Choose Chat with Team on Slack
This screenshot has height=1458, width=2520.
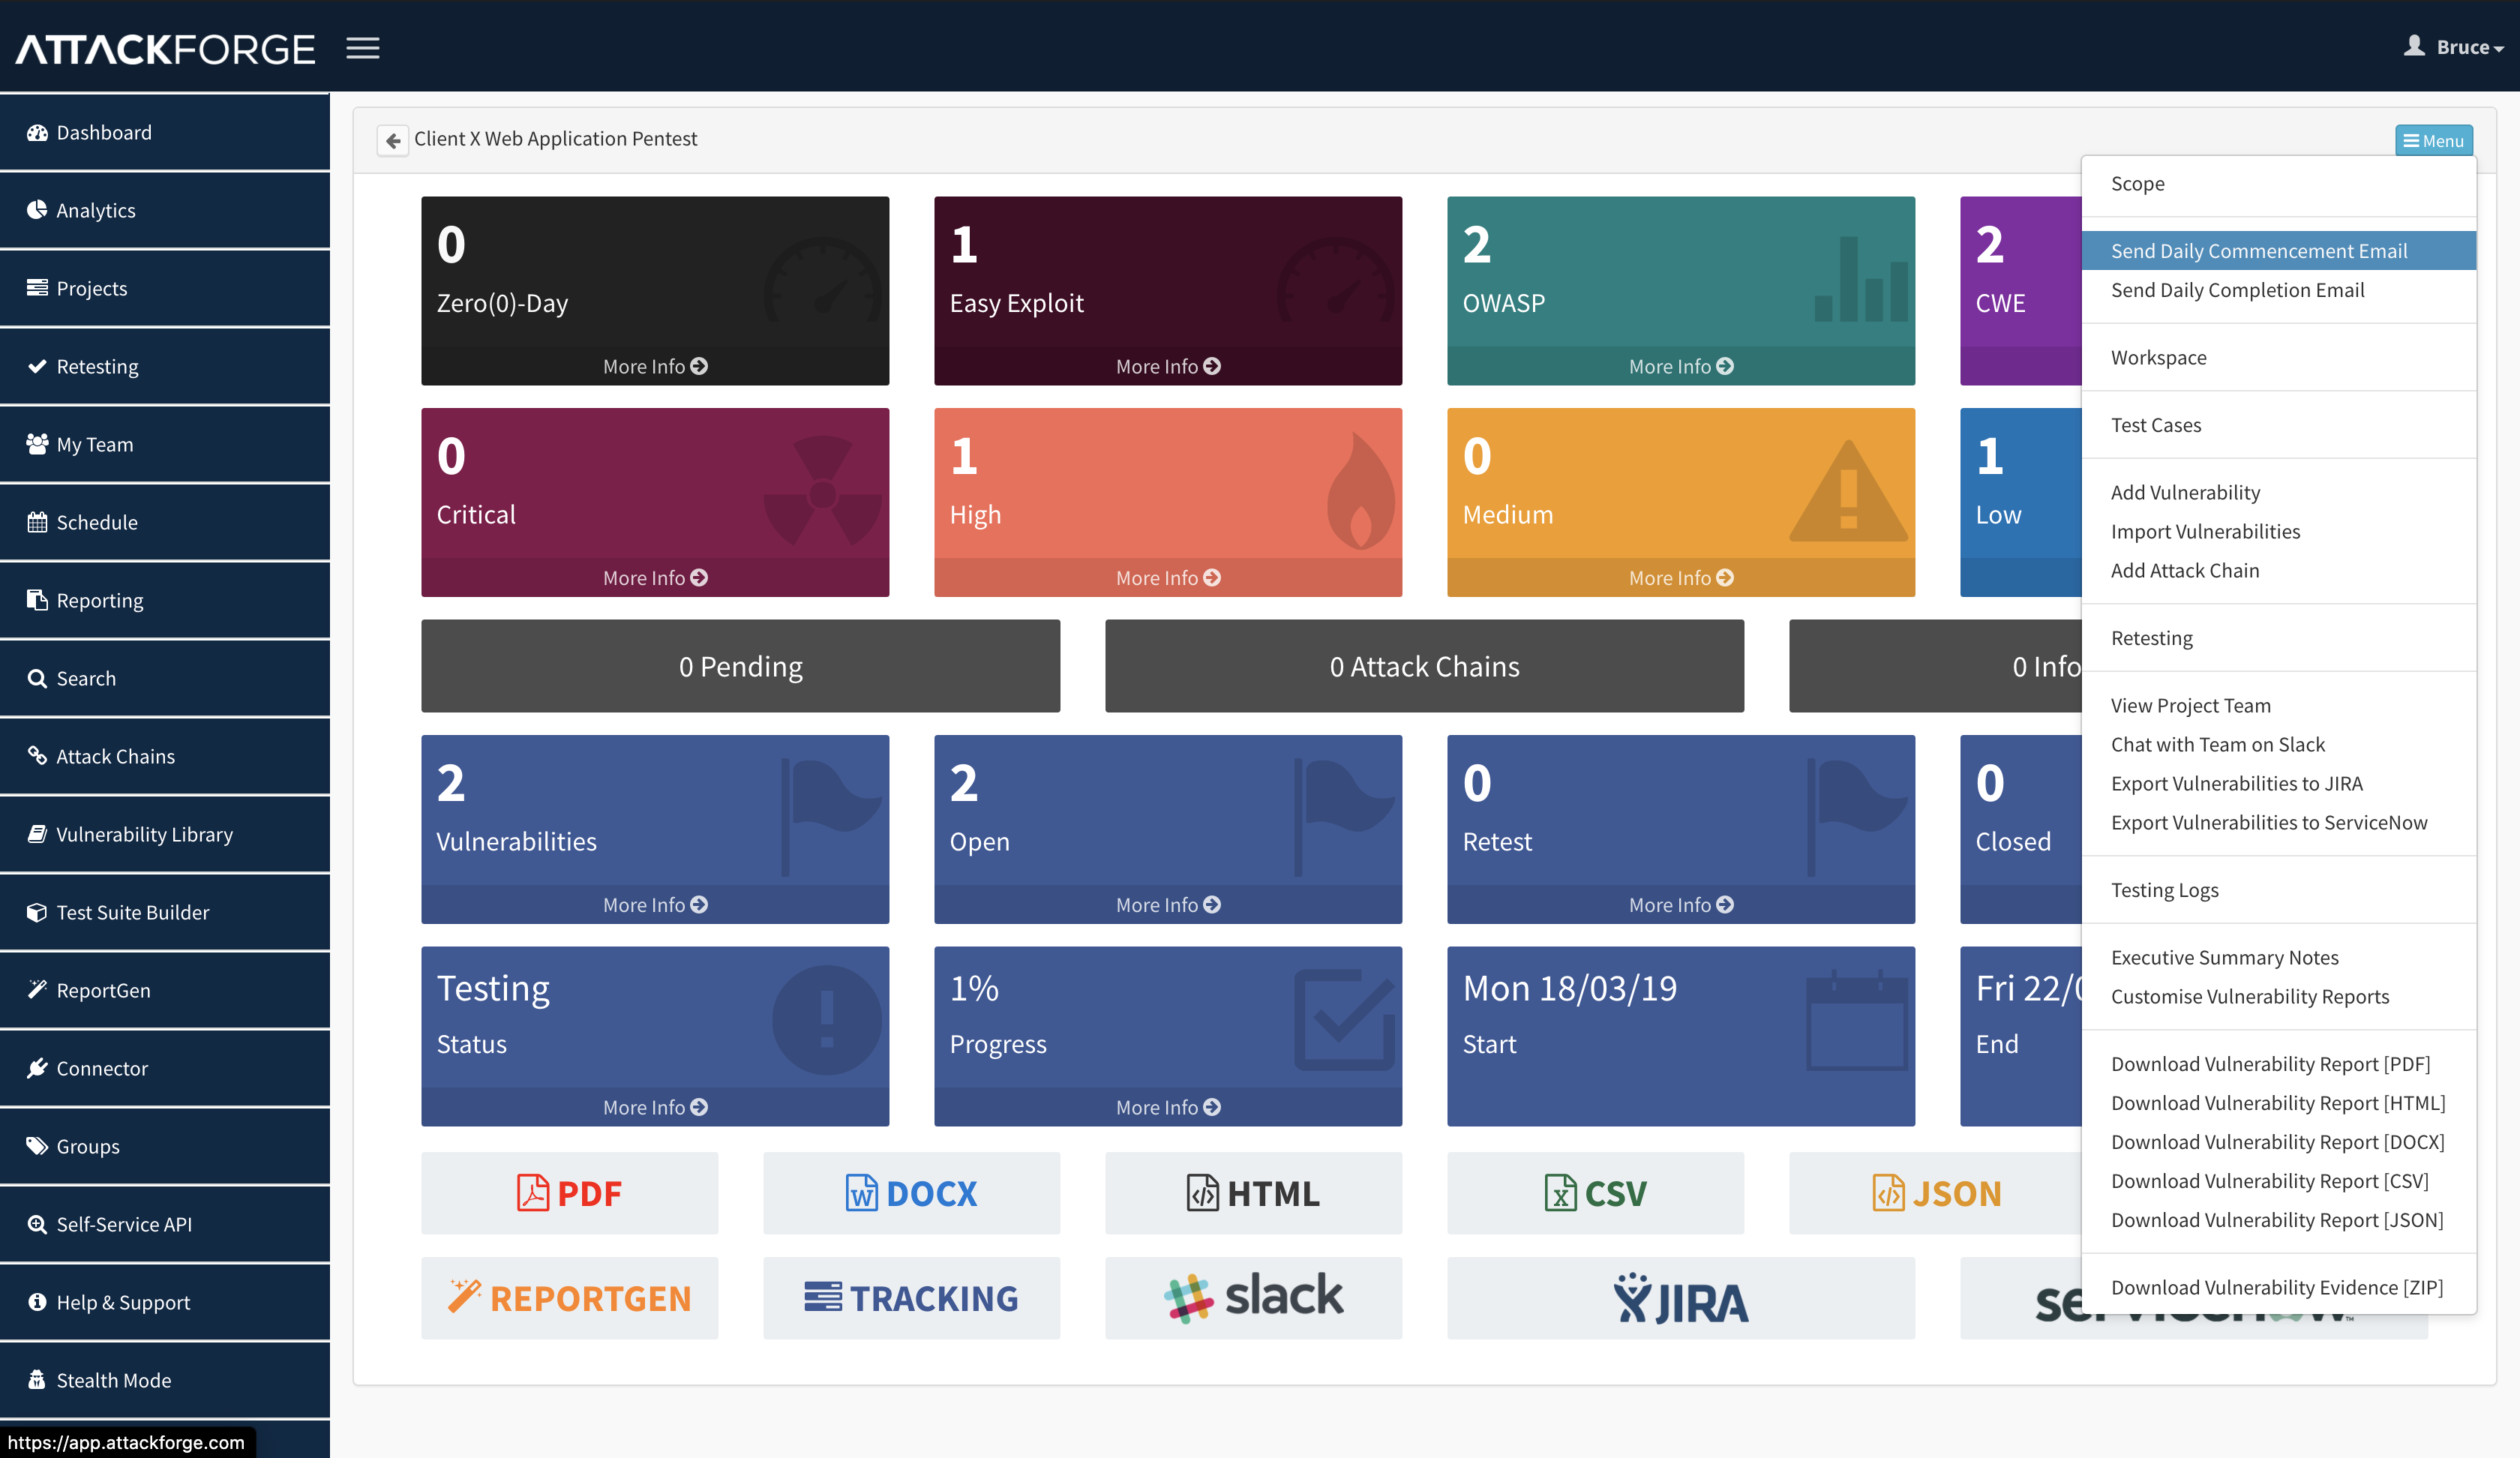pos(2278,744)
